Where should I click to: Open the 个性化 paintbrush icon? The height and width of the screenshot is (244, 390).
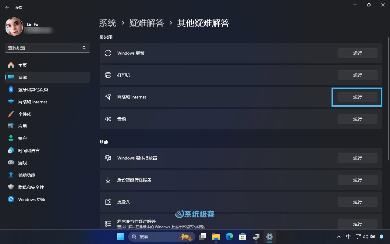(11, 114)
